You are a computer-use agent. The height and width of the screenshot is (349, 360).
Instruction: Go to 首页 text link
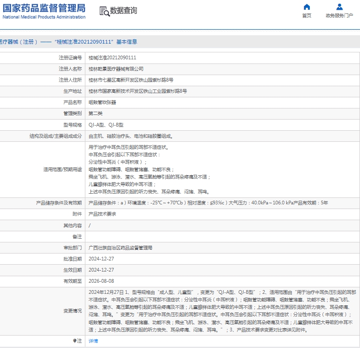tap(307, 16)
